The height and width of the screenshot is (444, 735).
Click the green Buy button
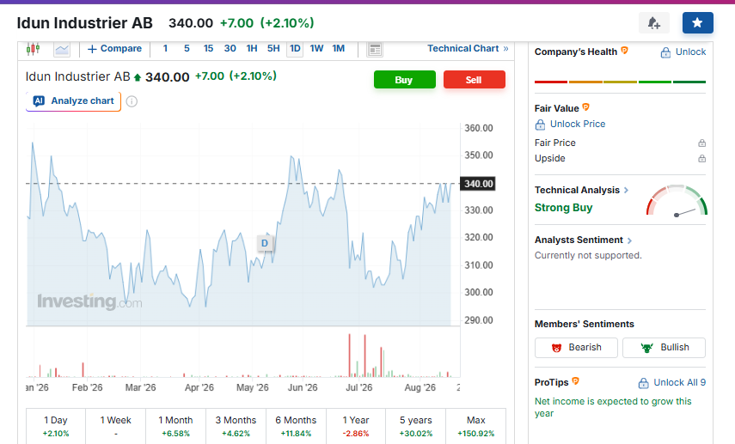[405, 80]
